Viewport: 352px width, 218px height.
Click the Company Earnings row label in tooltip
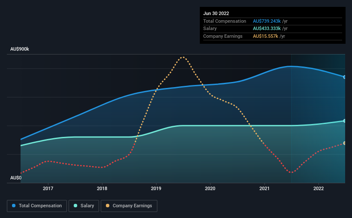pos(223,36)
